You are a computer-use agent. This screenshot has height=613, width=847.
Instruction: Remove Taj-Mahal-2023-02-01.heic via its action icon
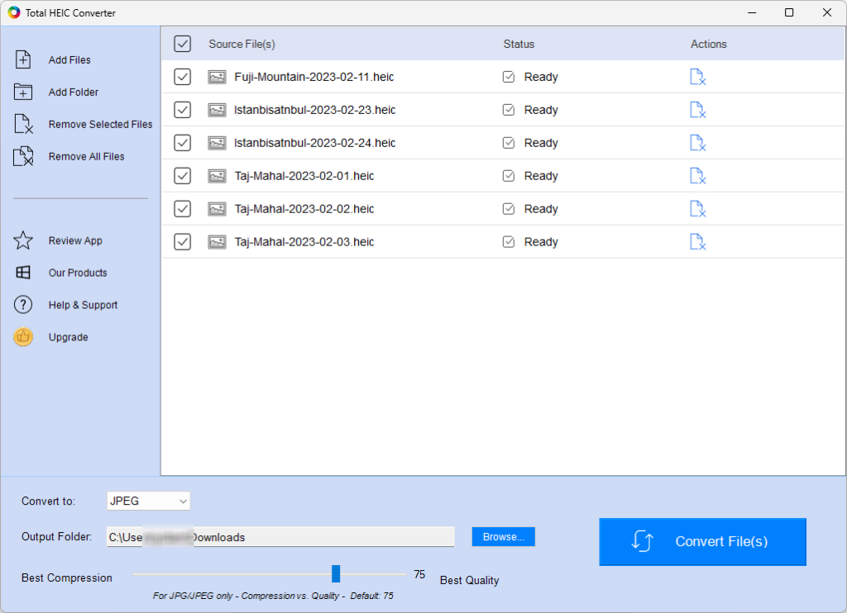point(698,176)
